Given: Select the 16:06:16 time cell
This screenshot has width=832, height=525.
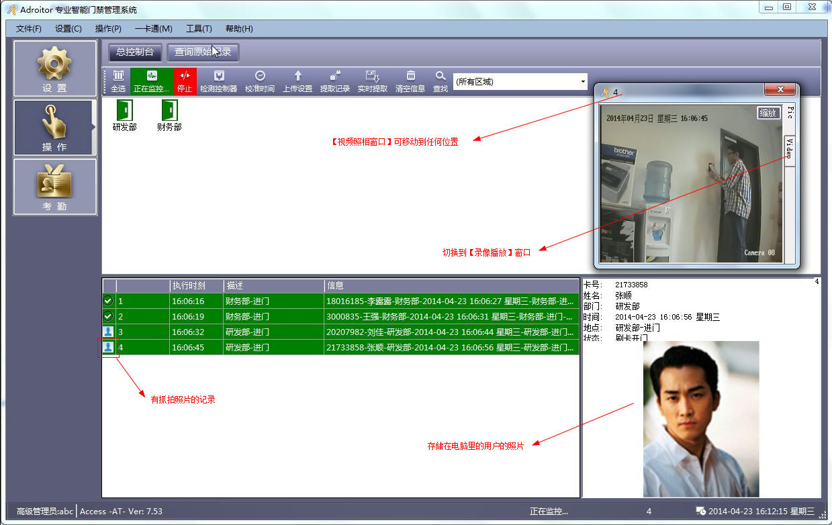Looking at the screenshot, I should click(197, 301).
